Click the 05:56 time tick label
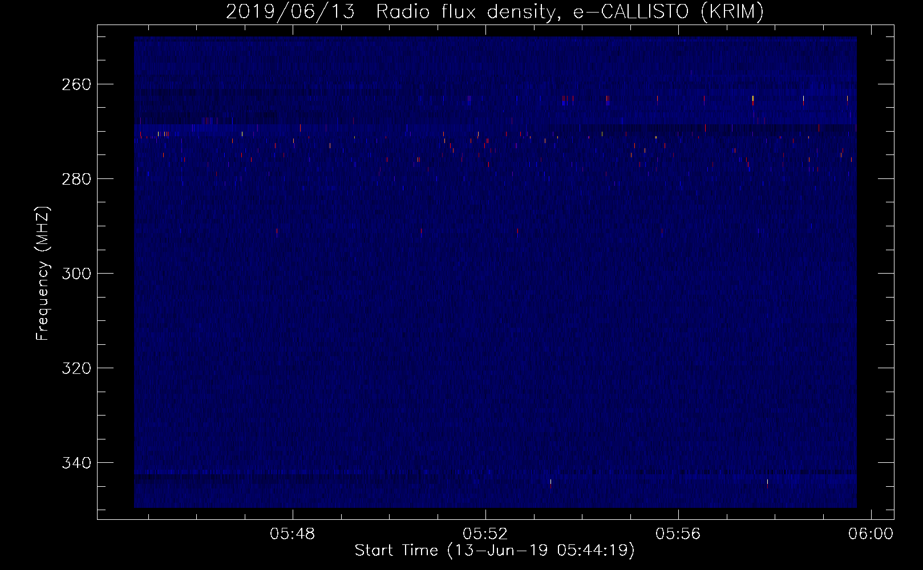 coord(678,534)
